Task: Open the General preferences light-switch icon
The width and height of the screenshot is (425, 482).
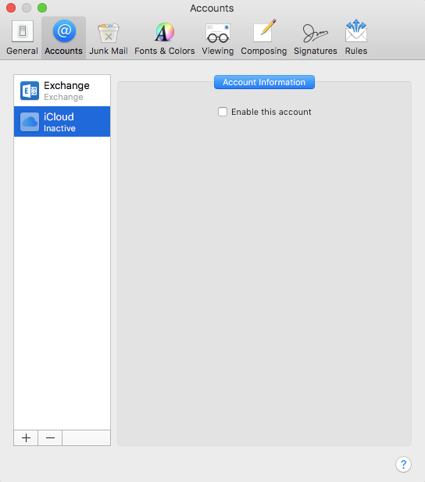Action: pyautogui.click(x=23, y=31)
